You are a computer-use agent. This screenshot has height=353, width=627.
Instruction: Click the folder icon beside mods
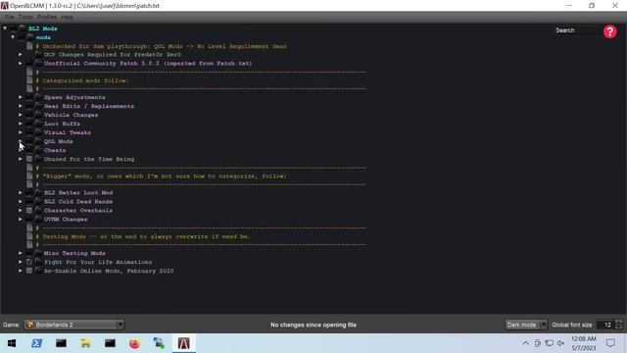coord(30,37)
